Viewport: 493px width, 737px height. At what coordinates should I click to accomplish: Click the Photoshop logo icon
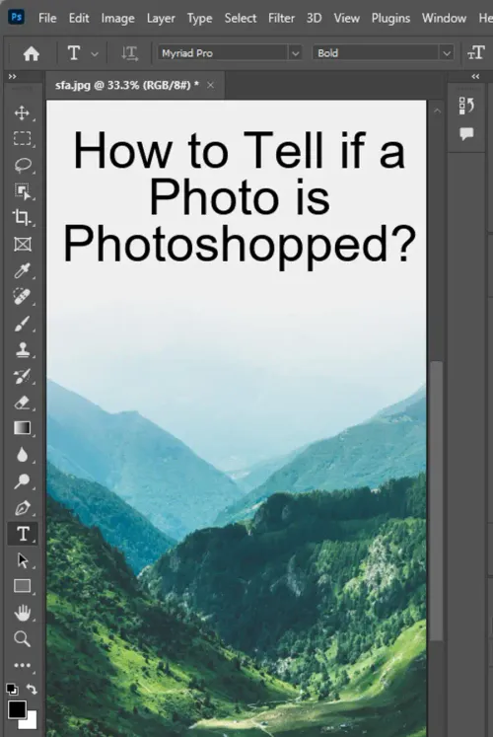tap(17, 18)
